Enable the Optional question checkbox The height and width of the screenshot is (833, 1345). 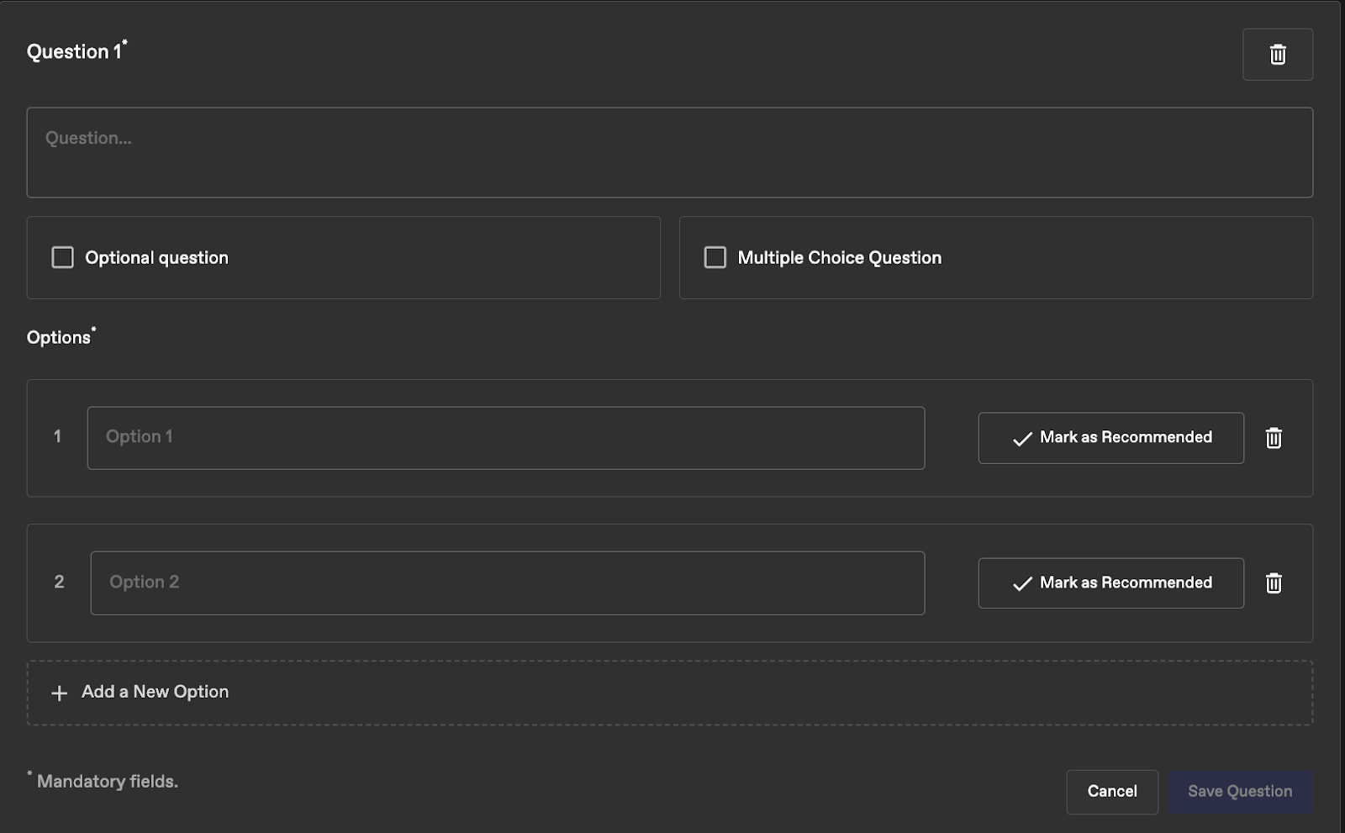point(63,257)
